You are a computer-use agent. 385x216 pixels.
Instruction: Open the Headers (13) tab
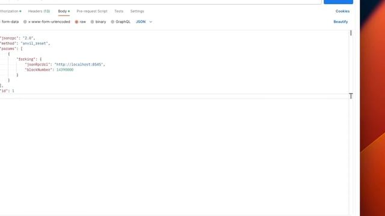[38, 11]
